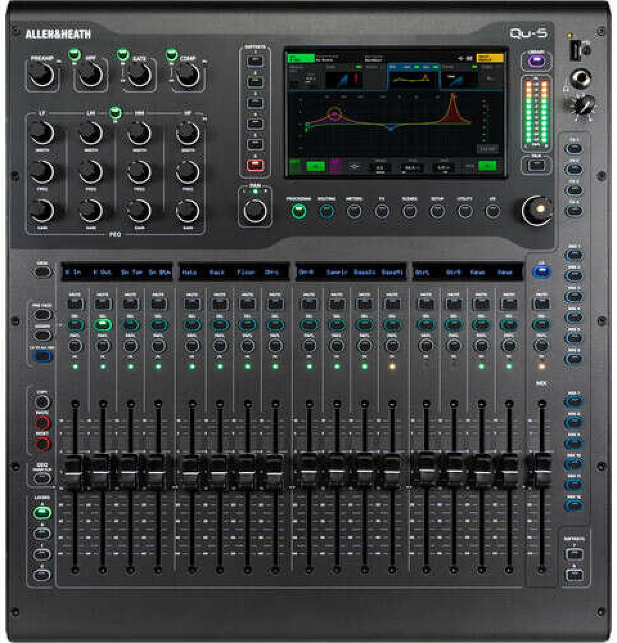This screenshot has width=617, height=643.
Task: Toggle the HPF In switch
Action: (x=75, y=55)
